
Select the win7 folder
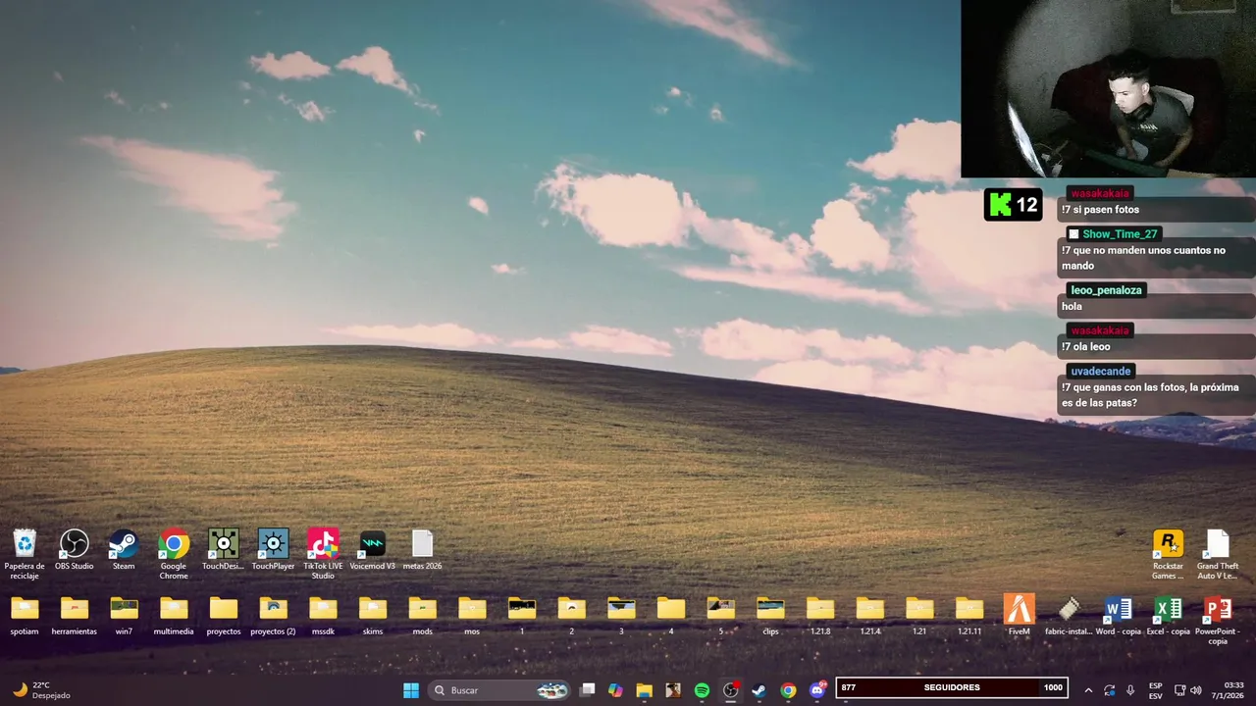124,615
